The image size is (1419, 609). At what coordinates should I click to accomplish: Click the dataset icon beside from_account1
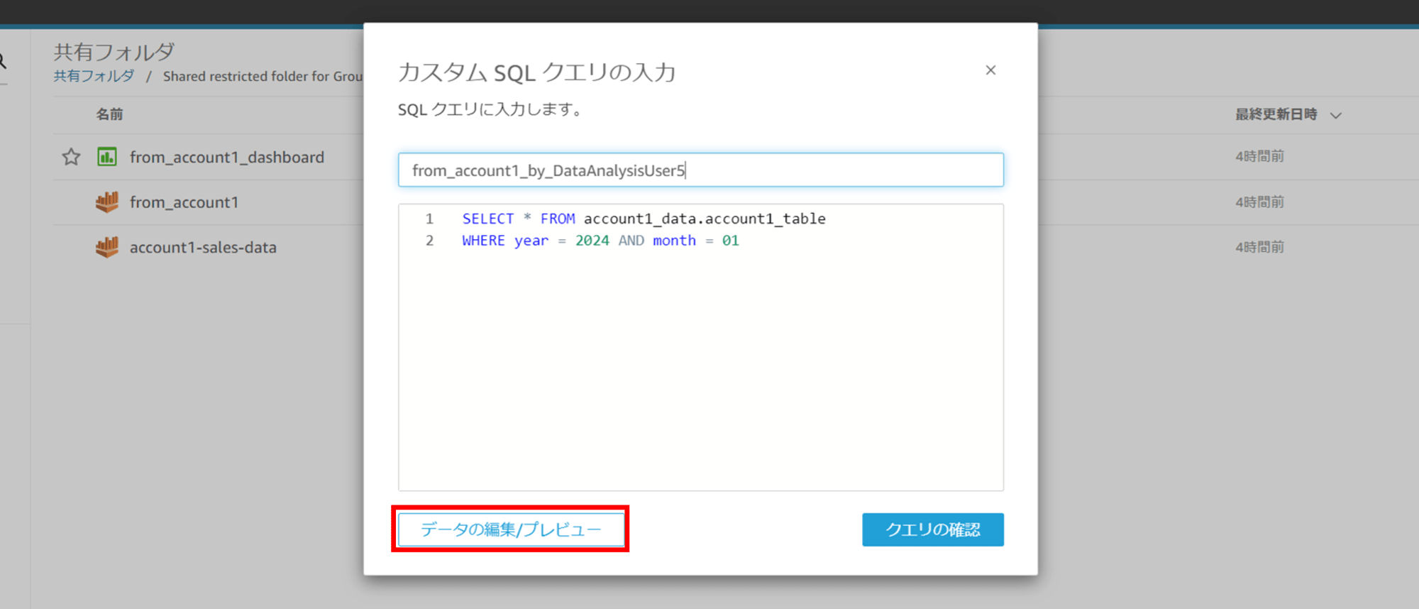(x=107, y=202)
